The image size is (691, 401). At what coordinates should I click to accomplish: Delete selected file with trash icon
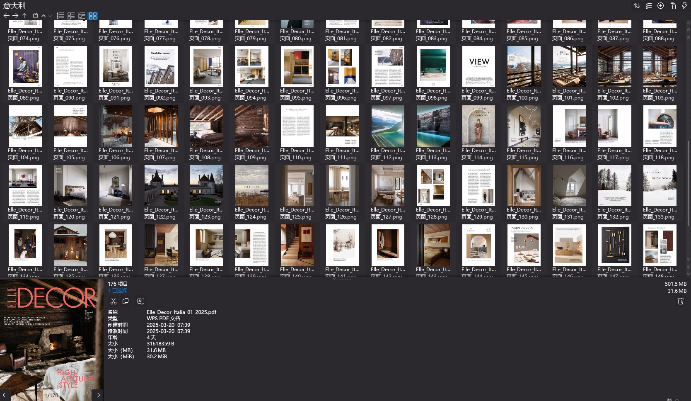coord(680,301)
